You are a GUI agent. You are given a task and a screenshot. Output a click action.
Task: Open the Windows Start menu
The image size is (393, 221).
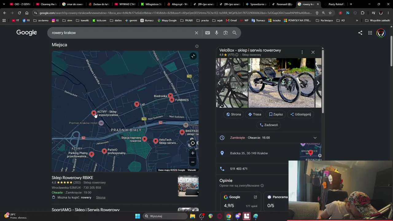tap(138, 216)
